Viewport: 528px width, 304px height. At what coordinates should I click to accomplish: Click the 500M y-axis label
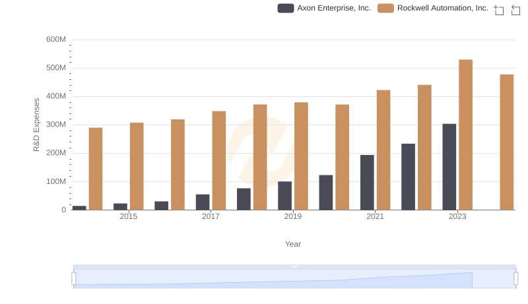click(x=56, y=68)
